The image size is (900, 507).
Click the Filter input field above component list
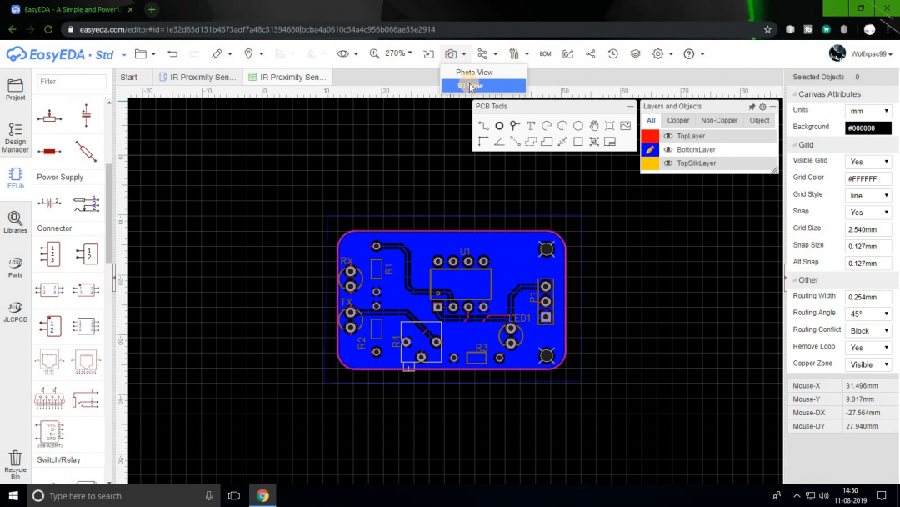pos(71,81)
